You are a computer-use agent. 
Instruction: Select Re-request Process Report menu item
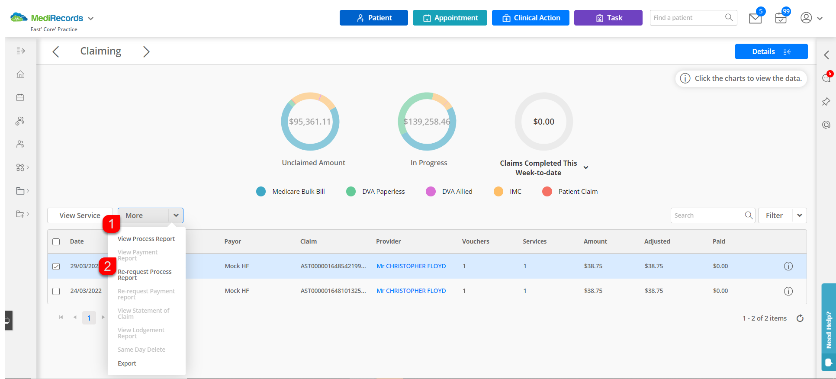pyautogui.click(x=145, y=275)
